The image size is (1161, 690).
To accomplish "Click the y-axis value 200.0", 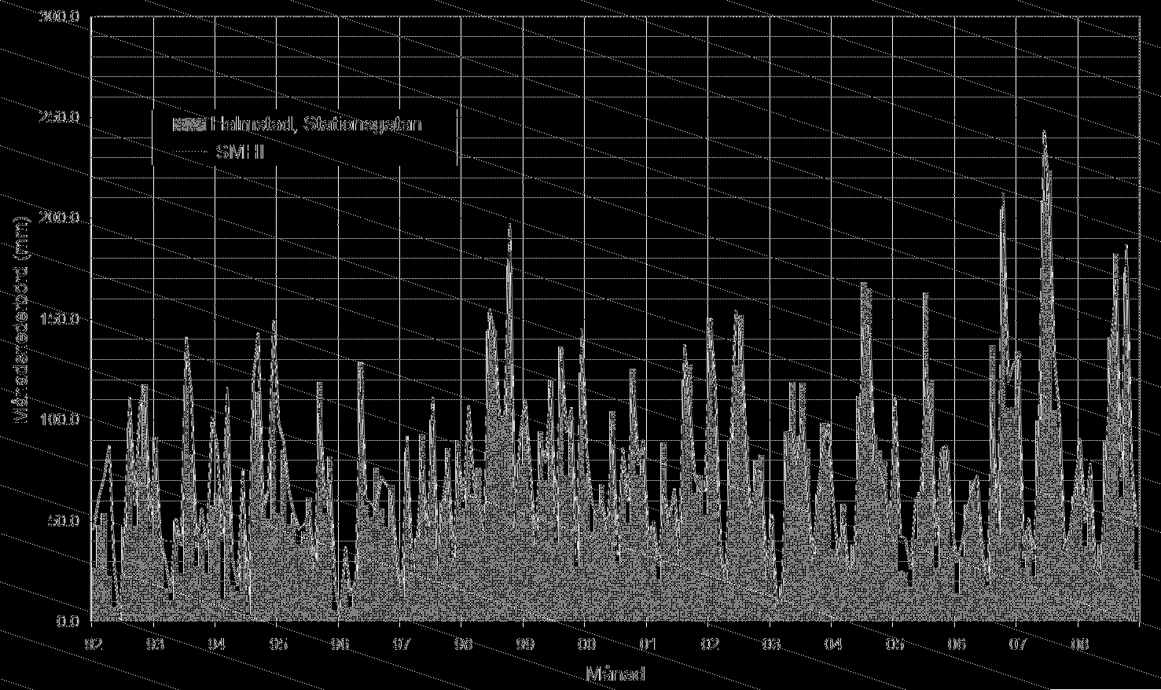I will pos(60,218).
